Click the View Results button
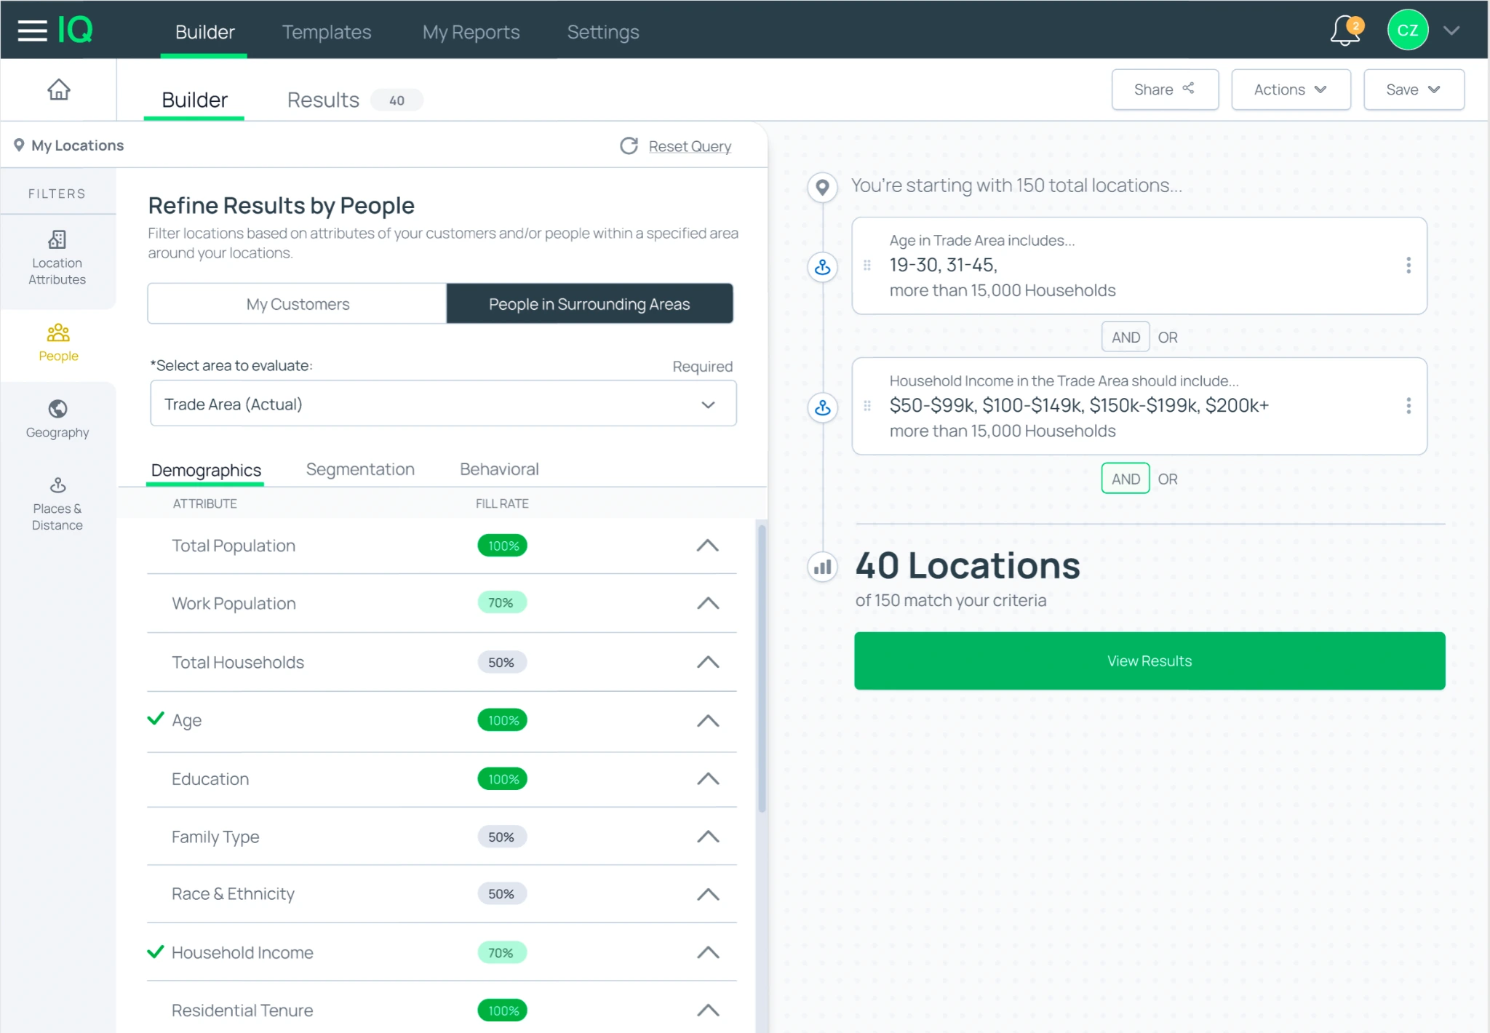This screenshot has width=1490, height=1033. click(1150, 661)
